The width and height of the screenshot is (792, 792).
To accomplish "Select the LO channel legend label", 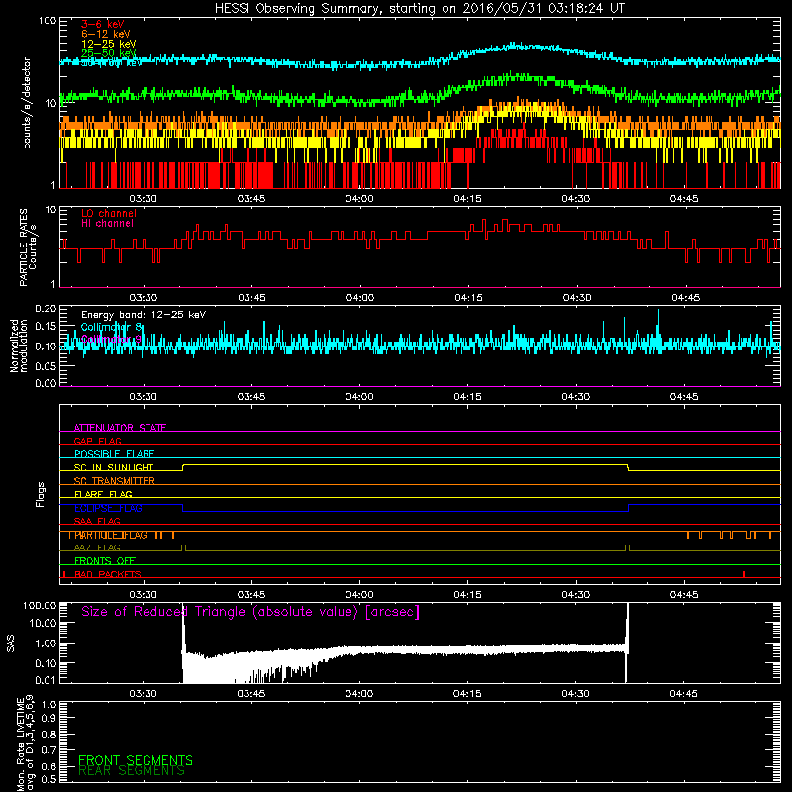I will coord(109,213).
